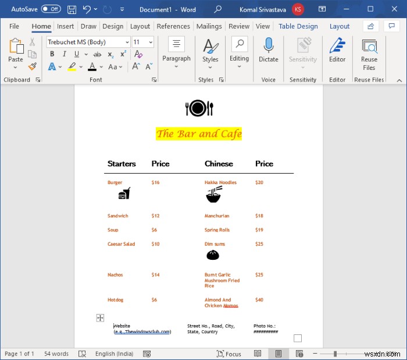Click the Ribbon Display Options icon
This screenshot has width=407, height=360.
point(322,9)
